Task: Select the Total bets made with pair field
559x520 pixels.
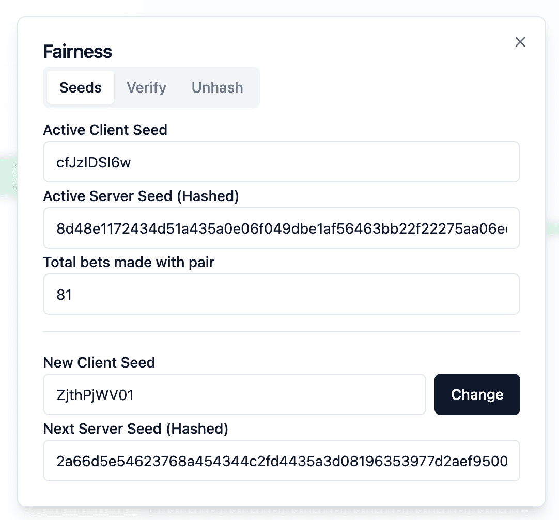Action: point(281,294)
